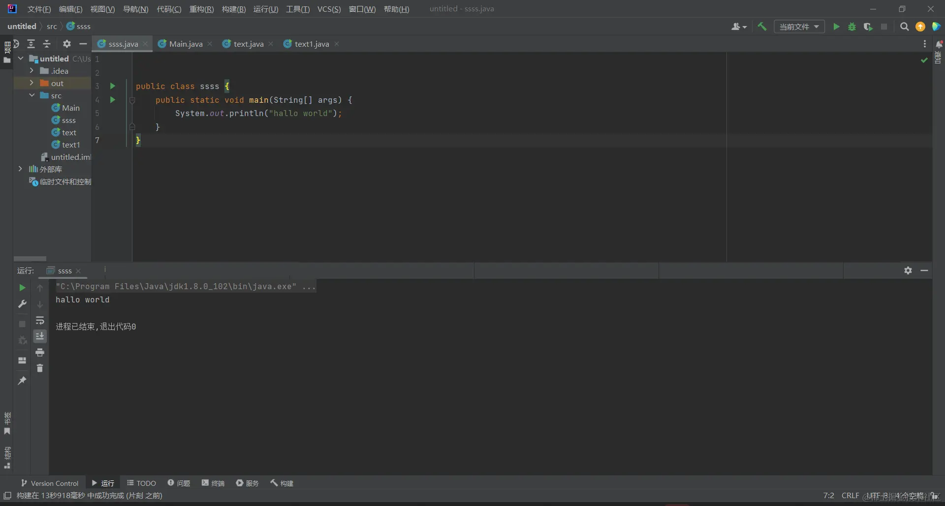Rerun ssss in the Run panel

click(22, 288)
